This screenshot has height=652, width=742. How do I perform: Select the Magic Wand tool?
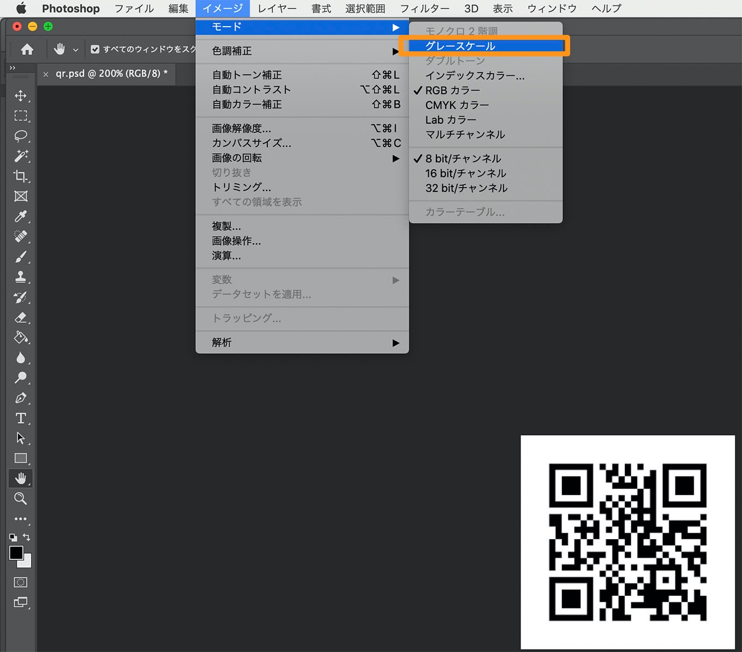[x=21, y=156]
